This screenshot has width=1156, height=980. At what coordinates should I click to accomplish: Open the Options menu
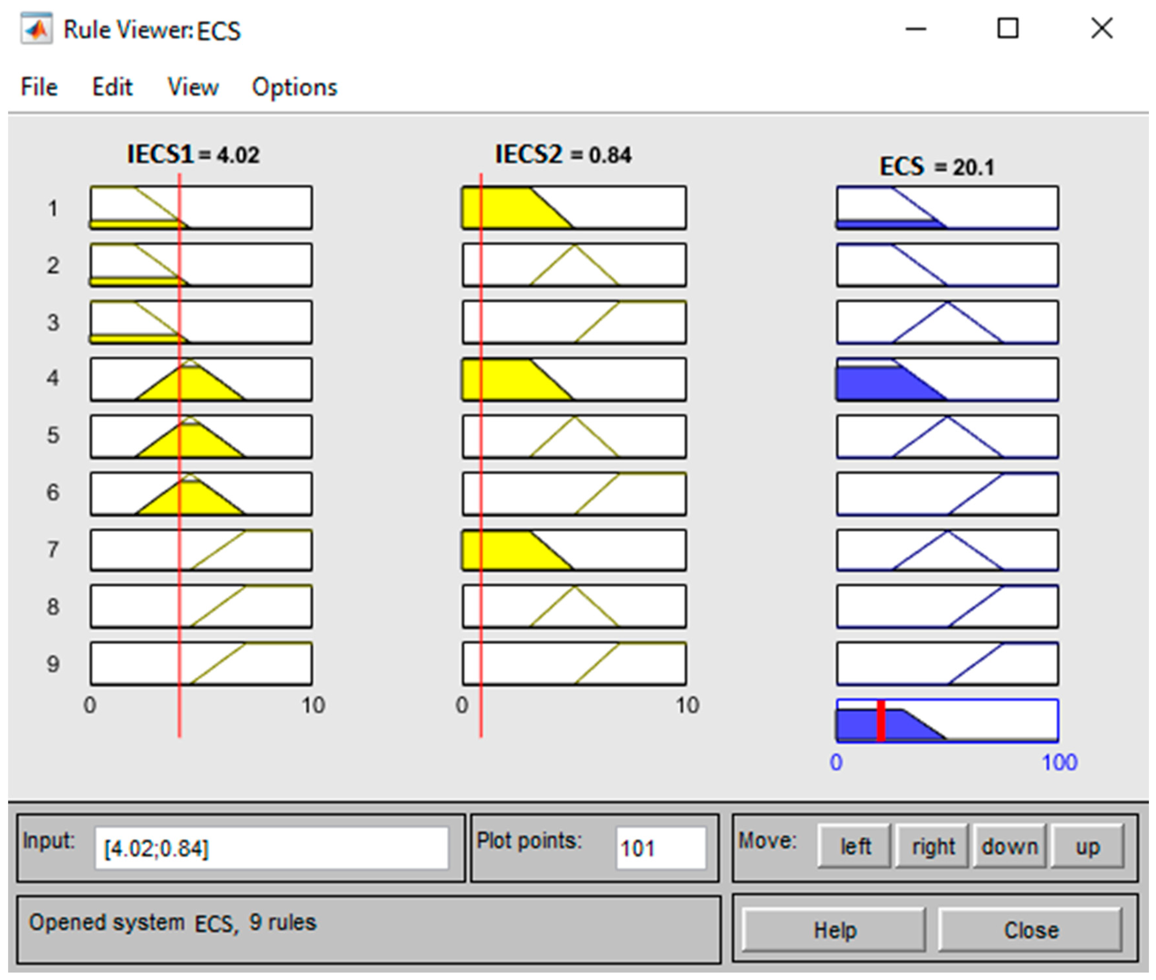tap(294, 87)
